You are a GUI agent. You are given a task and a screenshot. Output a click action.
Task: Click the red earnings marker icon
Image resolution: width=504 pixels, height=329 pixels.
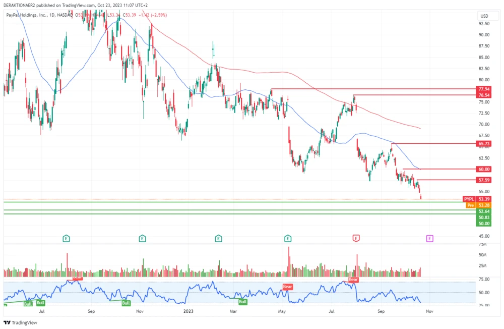(356, 238)
